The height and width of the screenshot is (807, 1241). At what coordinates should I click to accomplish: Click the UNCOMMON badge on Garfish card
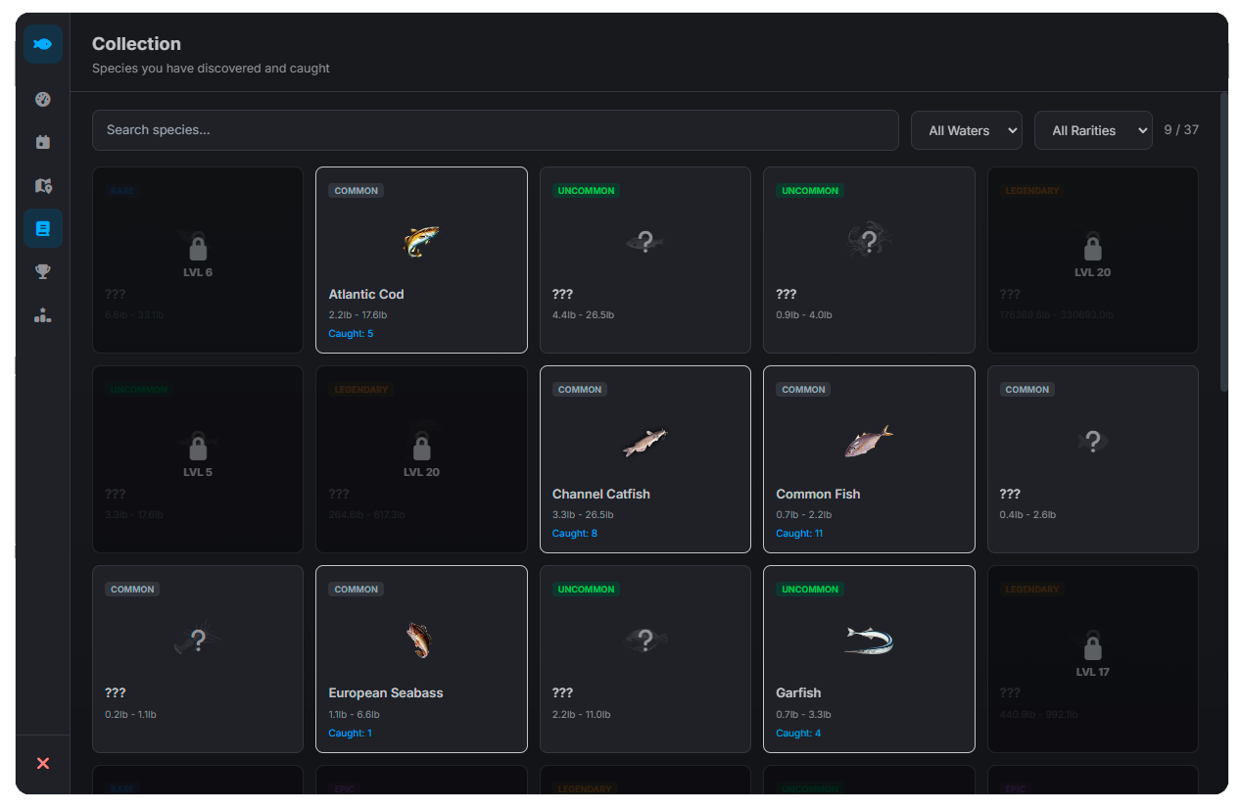pos(810,590)
